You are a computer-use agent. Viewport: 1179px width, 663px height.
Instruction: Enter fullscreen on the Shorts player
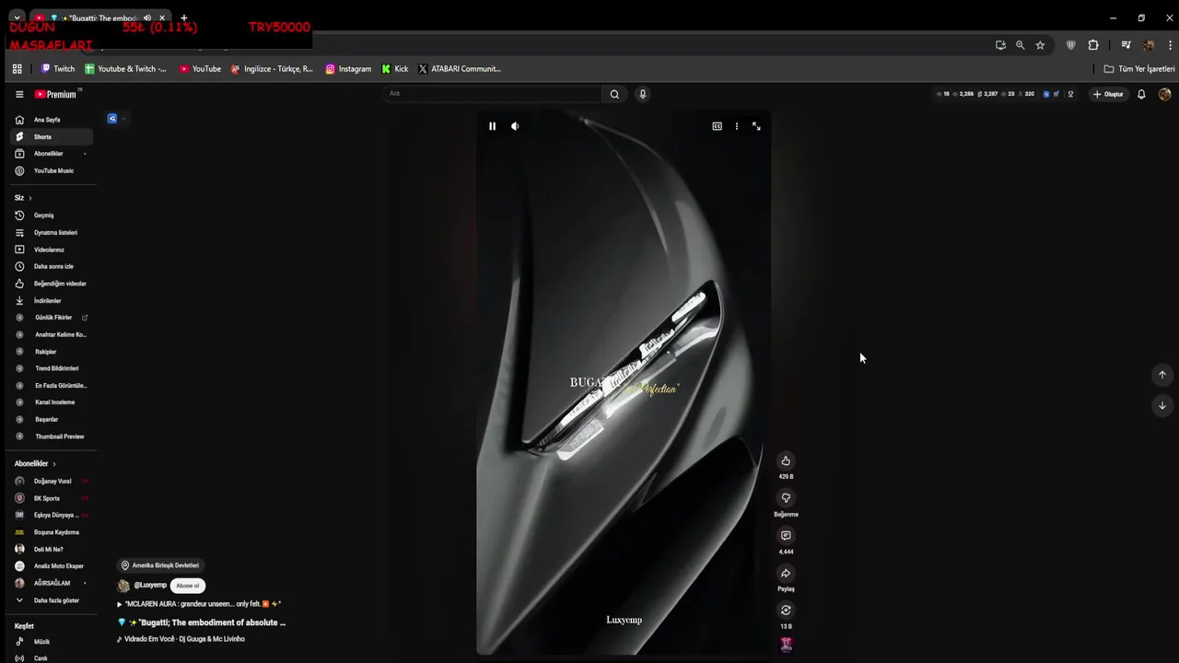756,126
